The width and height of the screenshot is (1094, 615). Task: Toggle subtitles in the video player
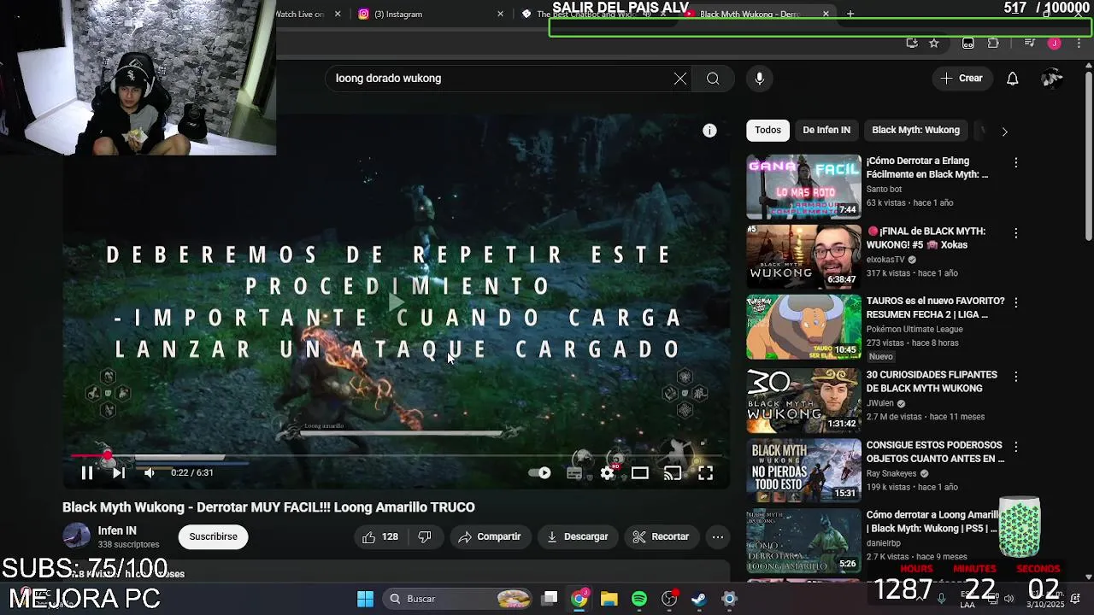click(x=574, y=472)
